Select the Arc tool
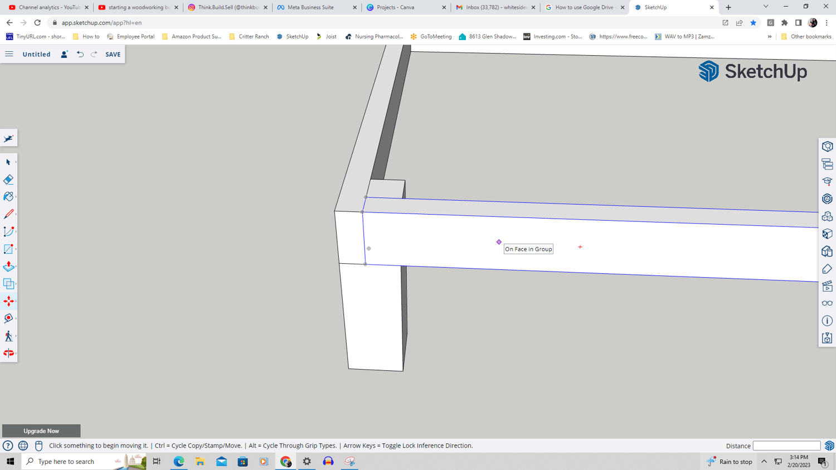The image size is (836, 470). (8, 231)
